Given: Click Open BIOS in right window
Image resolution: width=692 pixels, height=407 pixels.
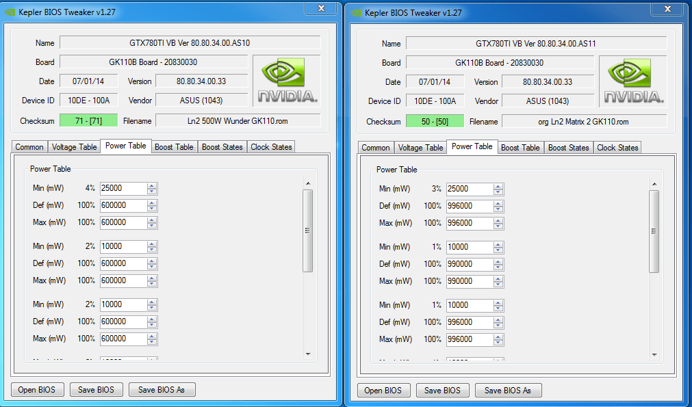Looking at the screenshot, I should point(383,391).
